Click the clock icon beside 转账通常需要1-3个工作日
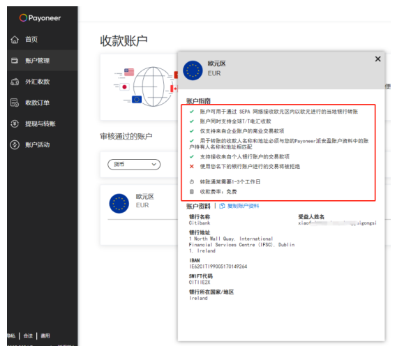Screen dimensions: 411x353 [192, 182]
